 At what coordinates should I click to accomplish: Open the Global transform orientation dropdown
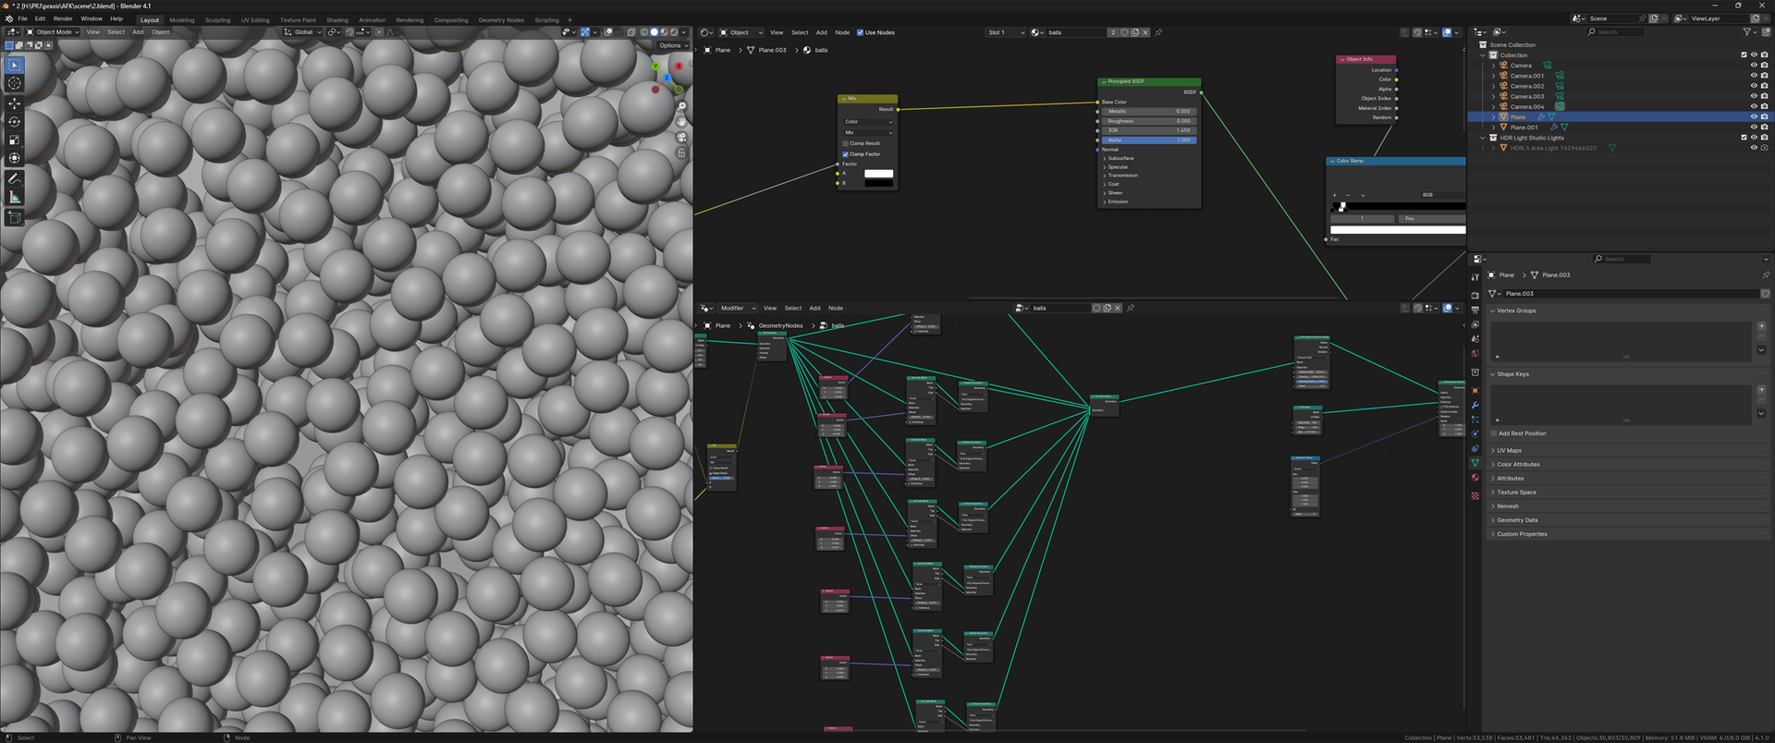click(x=303, y=32)
